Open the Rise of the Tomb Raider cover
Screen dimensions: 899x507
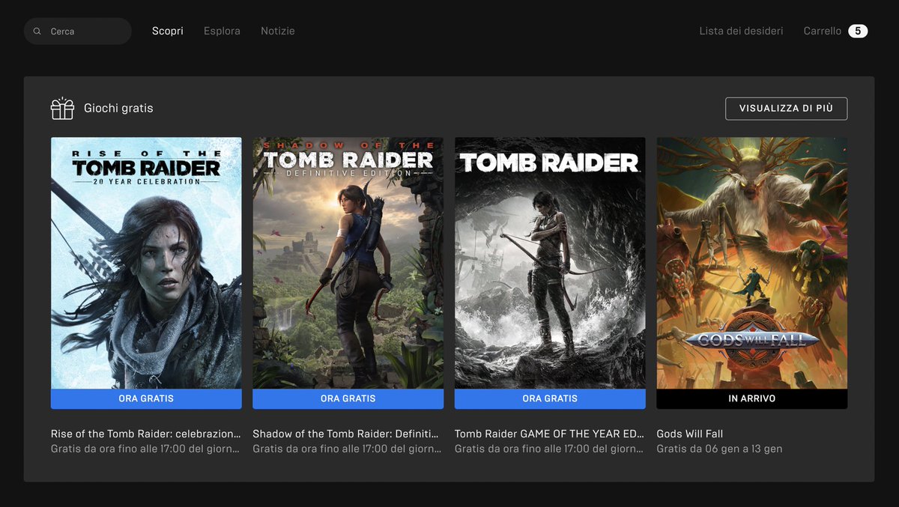click(146, 263)
